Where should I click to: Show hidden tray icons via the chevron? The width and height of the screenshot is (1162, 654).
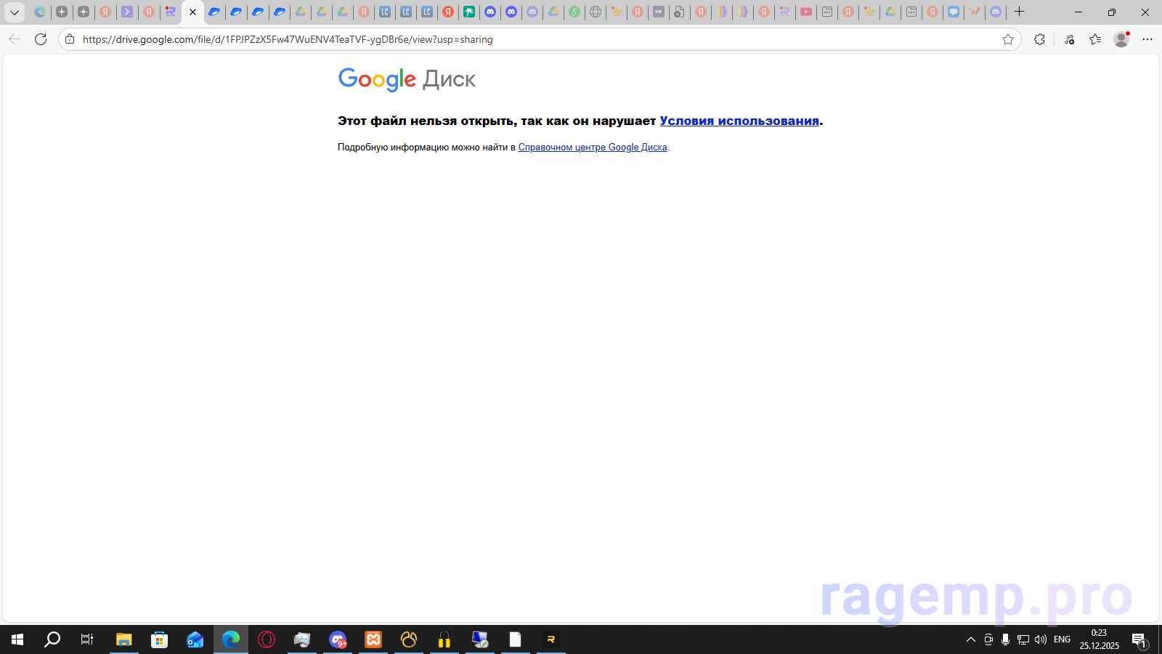pyautogui.click(x=970, y=639)
